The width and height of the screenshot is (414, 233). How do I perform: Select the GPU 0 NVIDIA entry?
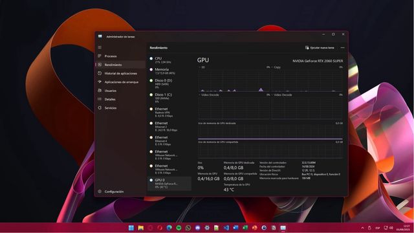click(169, 184)
